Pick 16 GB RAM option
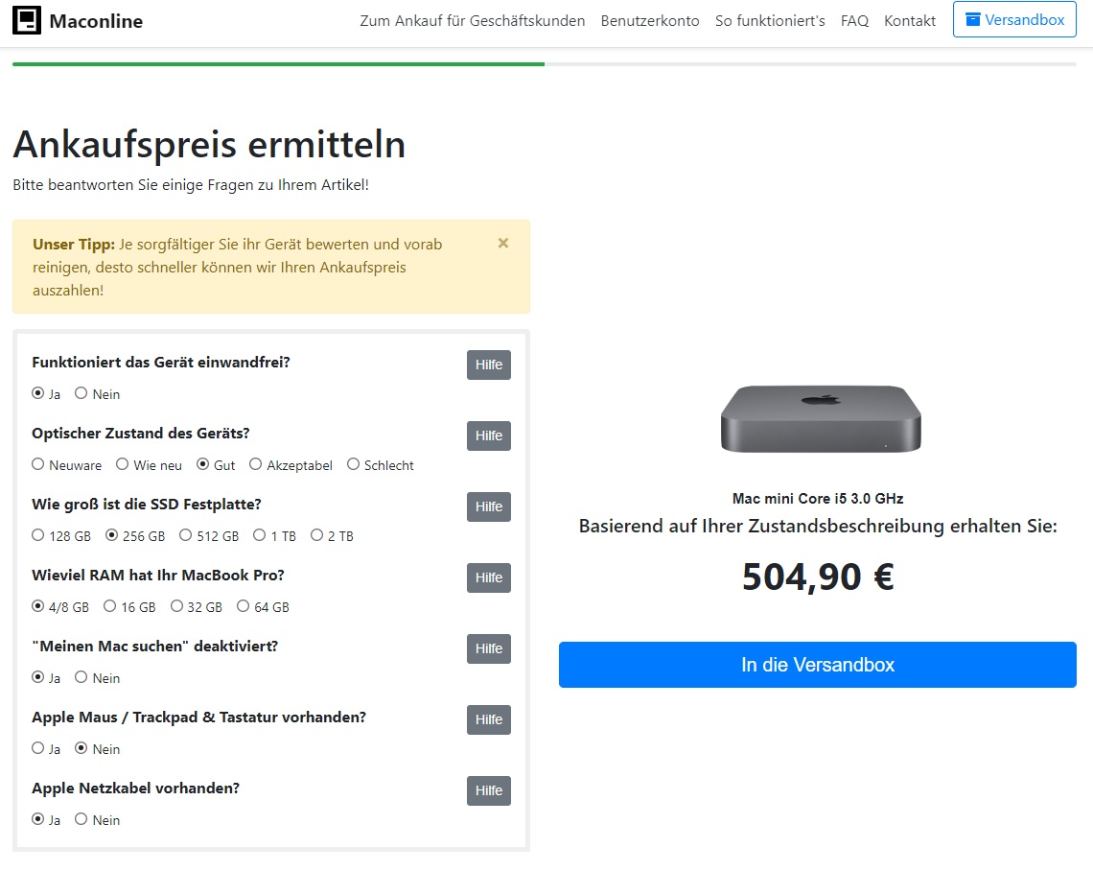 (110, 606)
